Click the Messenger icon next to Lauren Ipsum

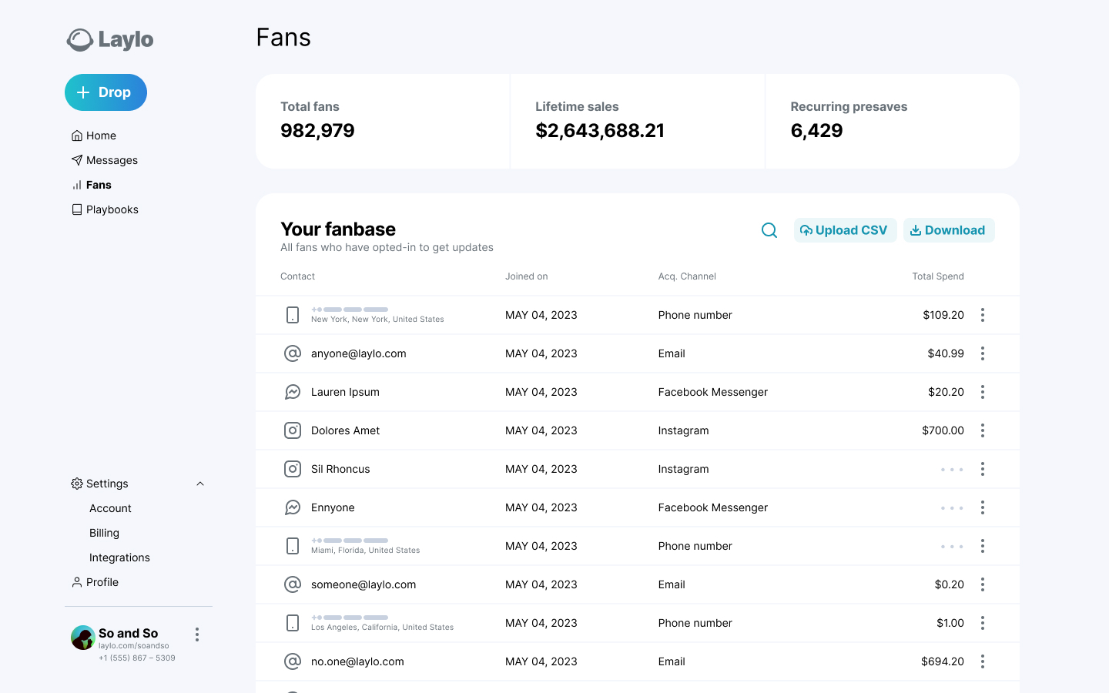click(293, 392)
